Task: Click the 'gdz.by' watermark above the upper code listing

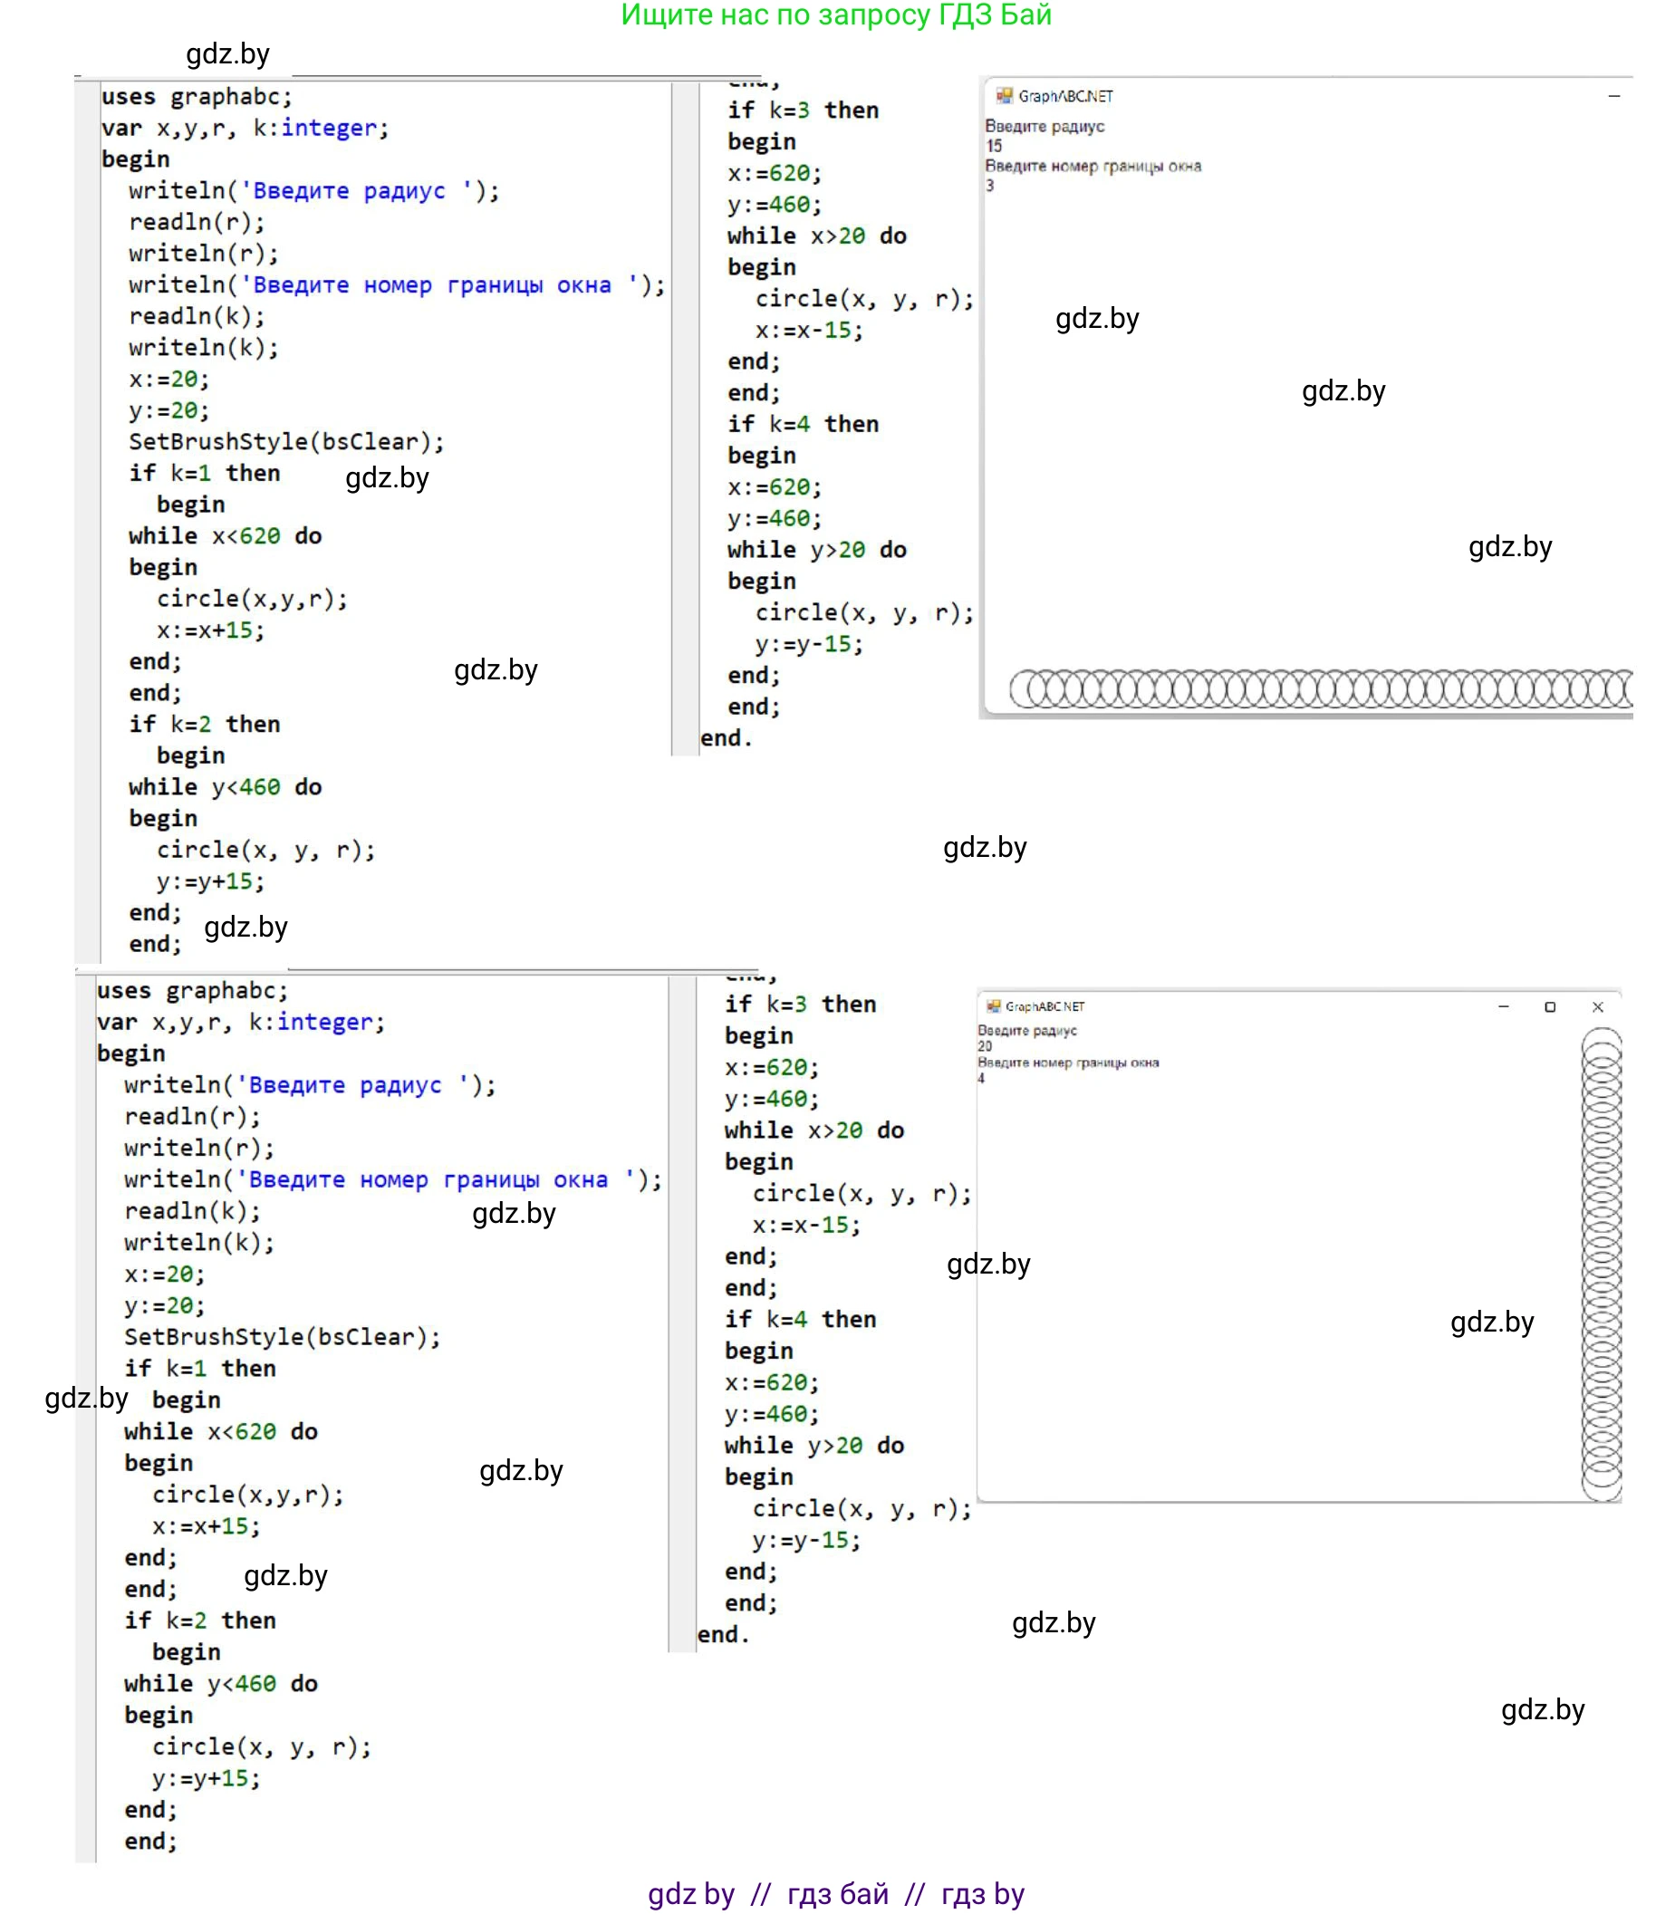Action: tap(227, 54)
